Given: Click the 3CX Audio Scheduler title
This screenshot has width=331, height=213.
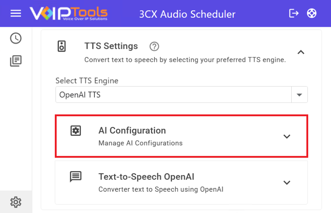Looking at the screenshot, I should click(x=187, y=14).
